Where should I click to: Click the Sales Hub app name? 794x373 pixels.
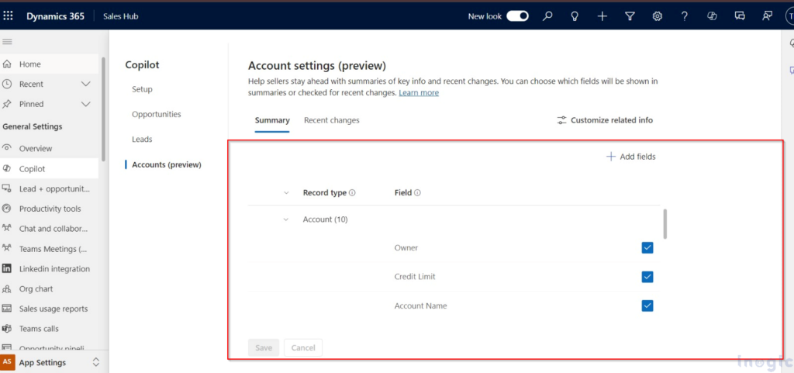pos(120,16)
